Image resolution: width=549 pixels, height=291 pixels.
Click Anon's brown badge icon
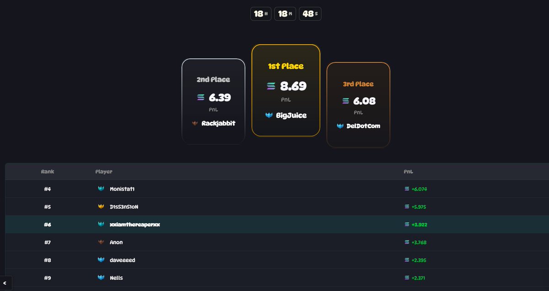(x=101, y=242)
